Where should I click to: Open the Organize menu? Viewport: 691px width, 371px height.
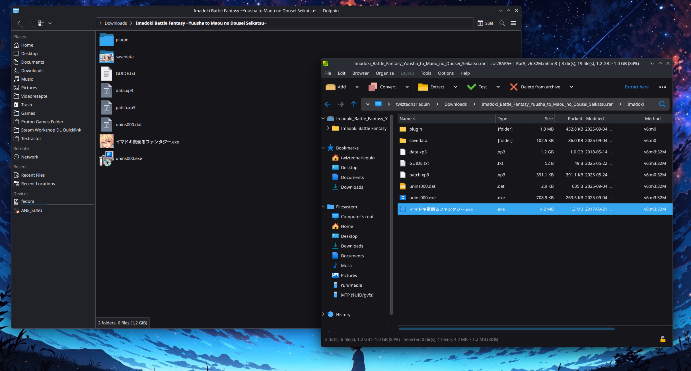pos(384,73)
